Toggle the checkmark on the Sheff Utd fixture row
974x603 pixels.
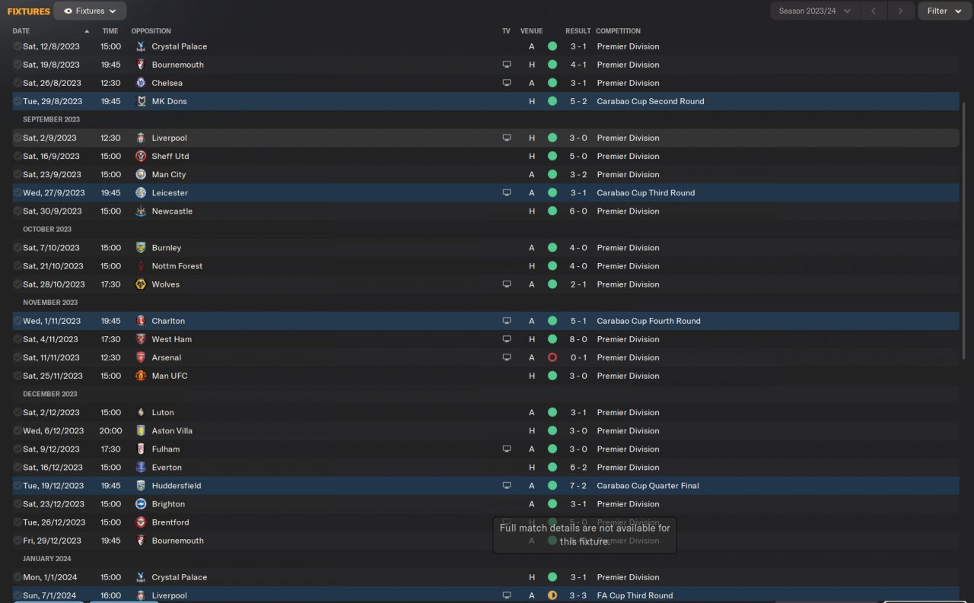click(x=18, y=157)
